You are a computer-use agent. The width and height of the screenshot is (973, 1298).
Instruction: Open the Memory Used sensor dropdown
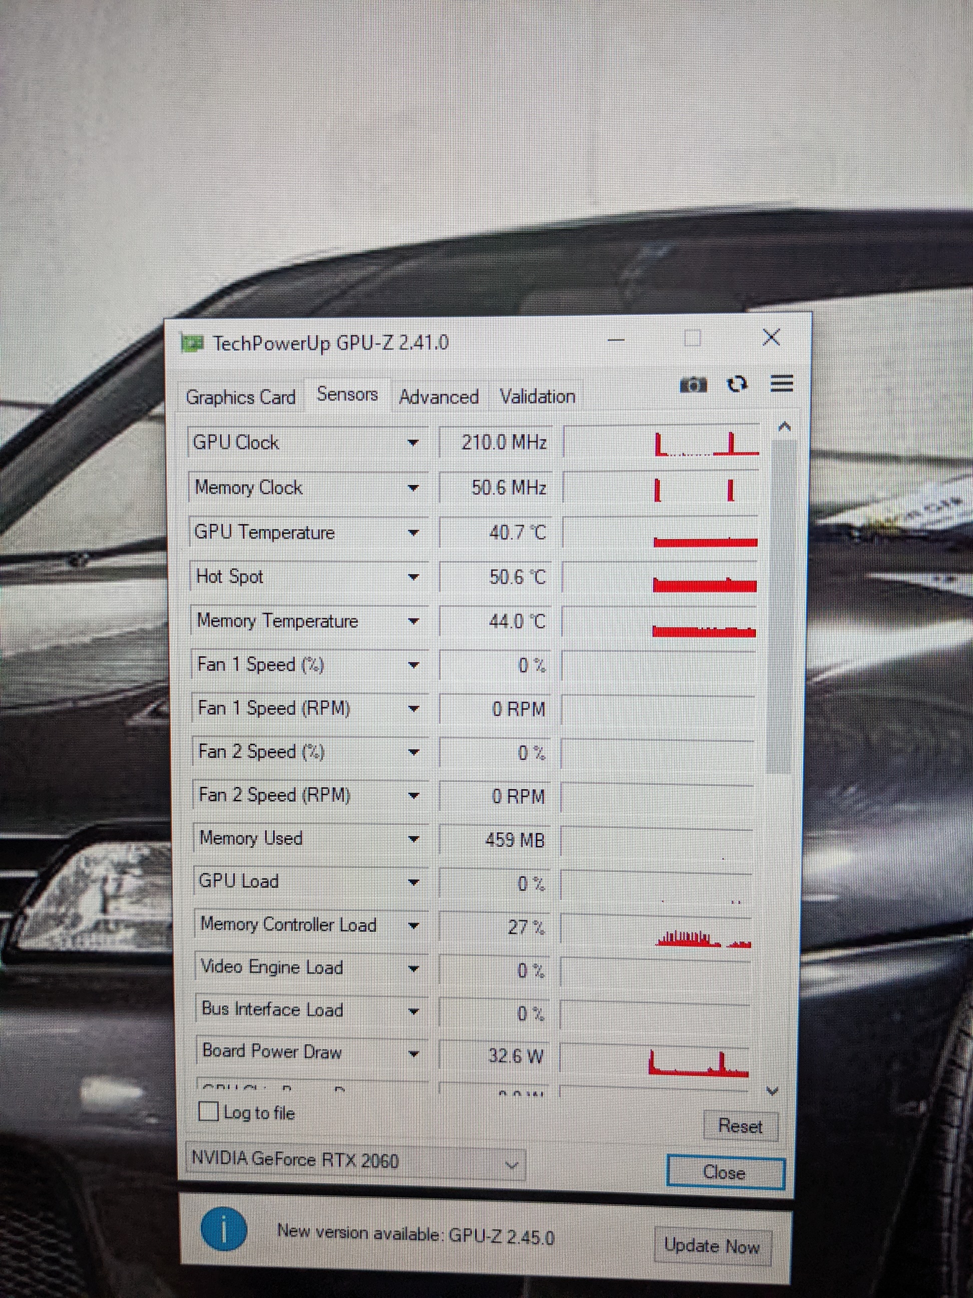pyautogui.click(x=413, y=840)
